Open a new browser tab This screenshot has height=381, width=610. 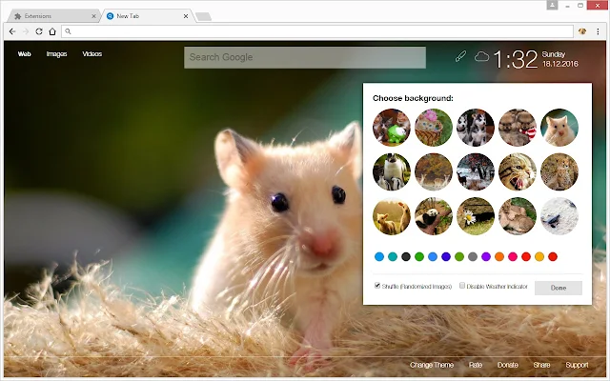point(203,16)
